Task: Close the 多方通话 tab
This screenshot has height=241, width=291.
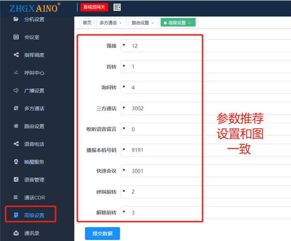Action: (121, 23)
